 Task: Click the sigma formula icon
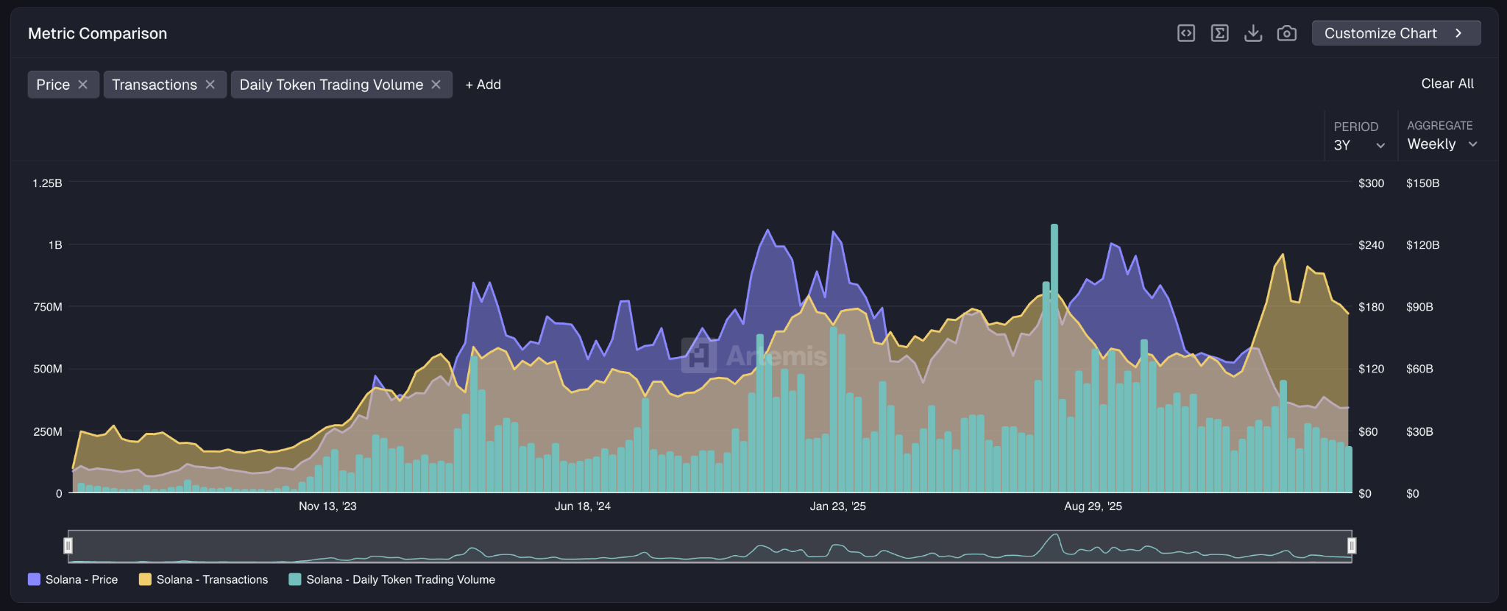point(1219,33)
